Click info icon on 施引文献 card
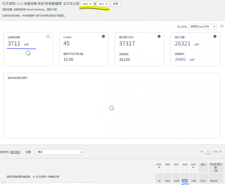Screen dimensions: 225x185 tap(215, 36)
